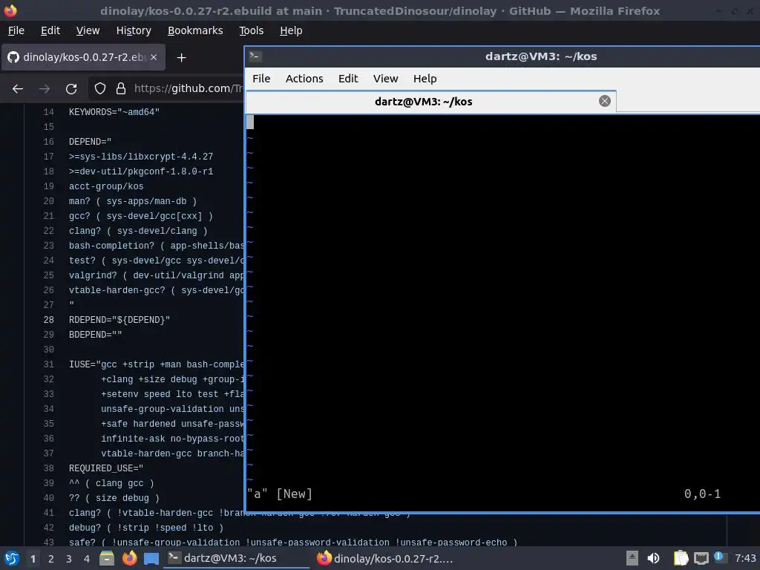Click the >=sys-libs/libxcrypt-4.4.27 line
Image resolution: width=760 pixels, height=570 pixels.
click(x=140, y=157)
